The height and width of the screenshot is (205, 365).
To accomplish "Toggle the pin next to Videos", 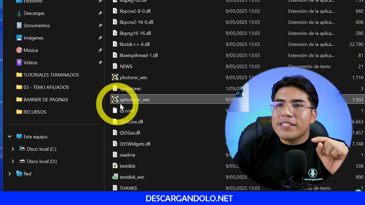I will [x=100, y=63].
